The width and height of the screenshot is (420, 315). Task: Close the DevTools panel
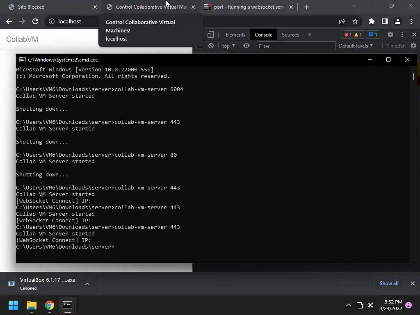[414, 34]
